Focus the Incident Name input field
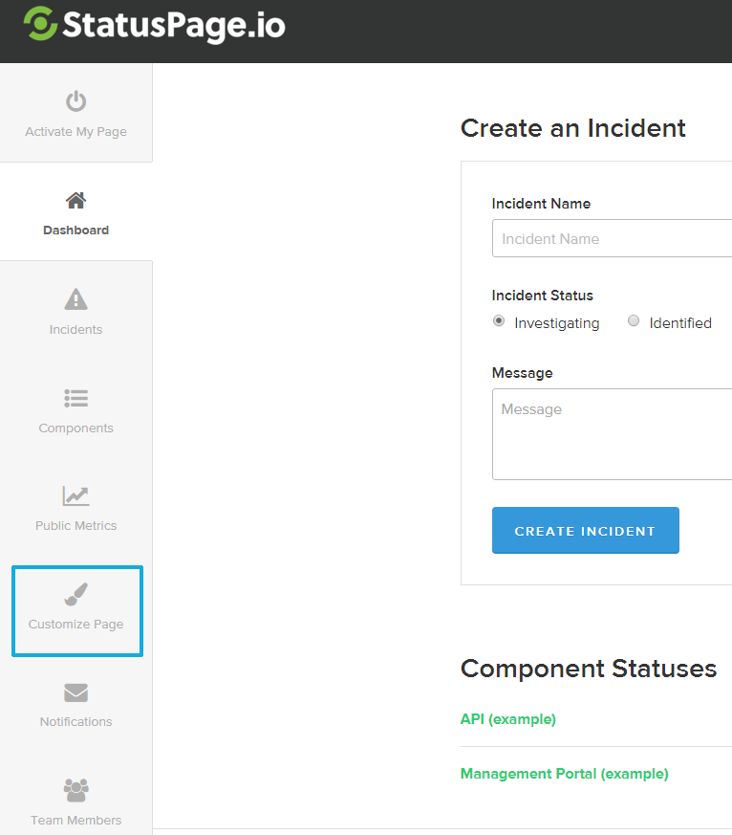 pyautogui.click(x=612, y=239)
